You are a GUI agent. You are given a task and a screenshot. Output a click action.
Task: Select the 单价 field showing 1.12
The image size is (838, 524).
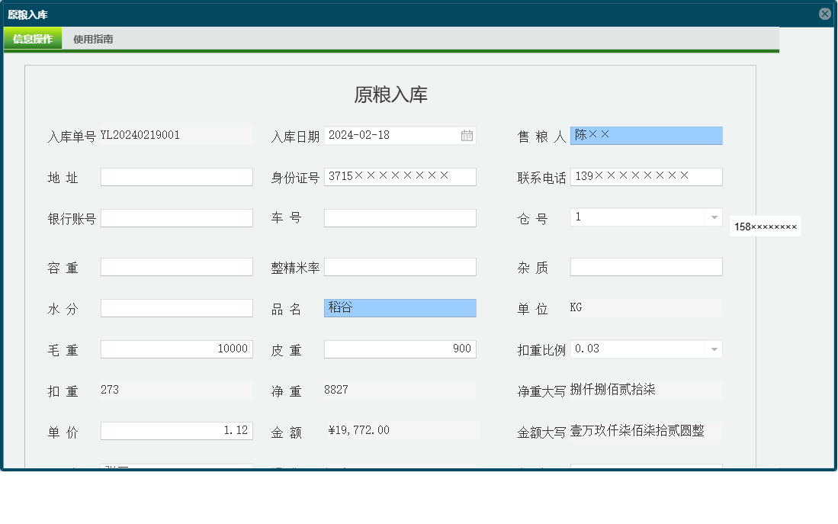(x=176, y=429)
